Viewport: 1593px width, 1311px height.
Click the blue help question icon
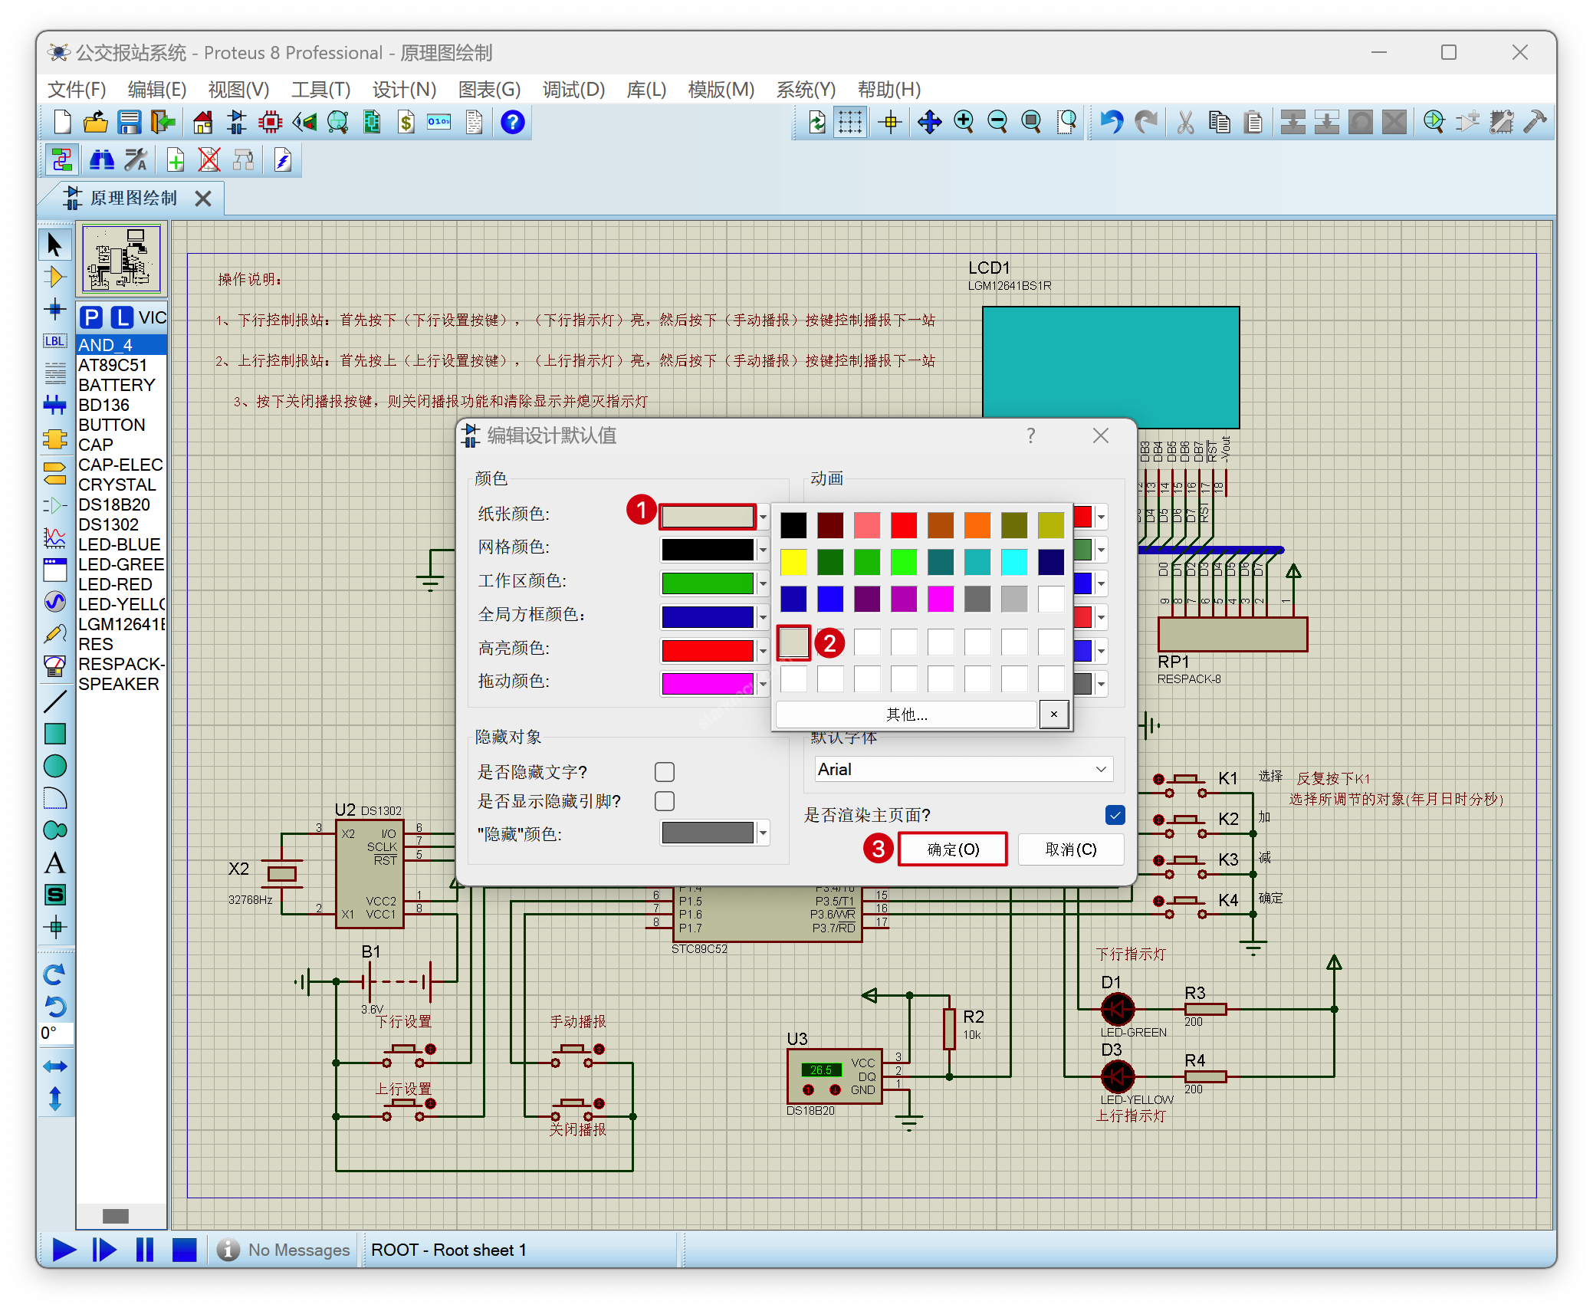512,122
